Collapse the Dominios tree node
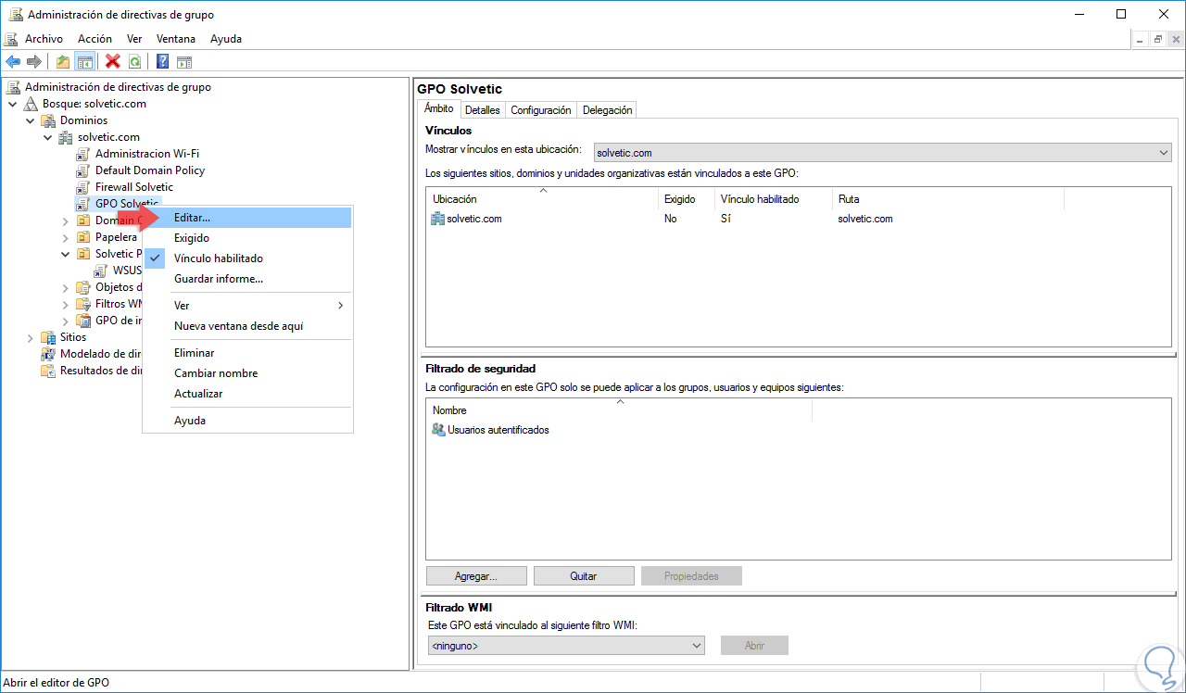Screen dimensions: 1186x693 (x=31, y=120)
